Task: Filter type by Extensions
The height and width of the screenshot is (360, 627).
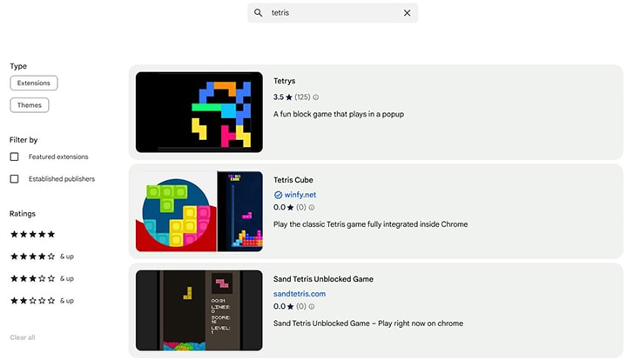Action: 34,83
